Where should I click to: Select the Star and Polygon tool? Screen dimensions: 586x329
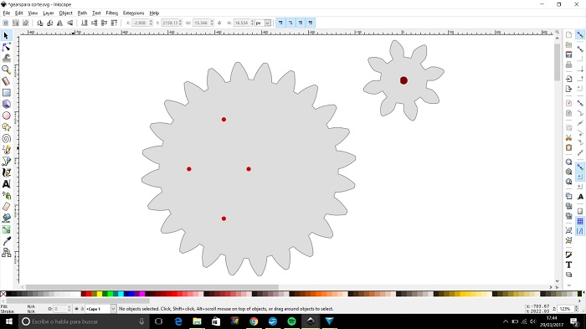[6, 127]
